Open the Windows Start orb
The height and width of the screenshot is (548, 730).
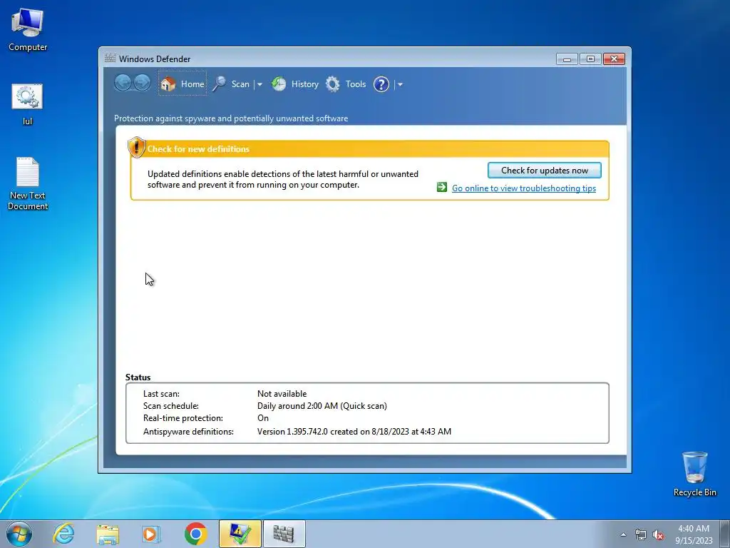click(19, 534)
